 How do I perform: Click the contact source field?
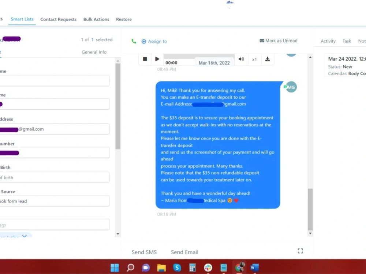point(55,201)
